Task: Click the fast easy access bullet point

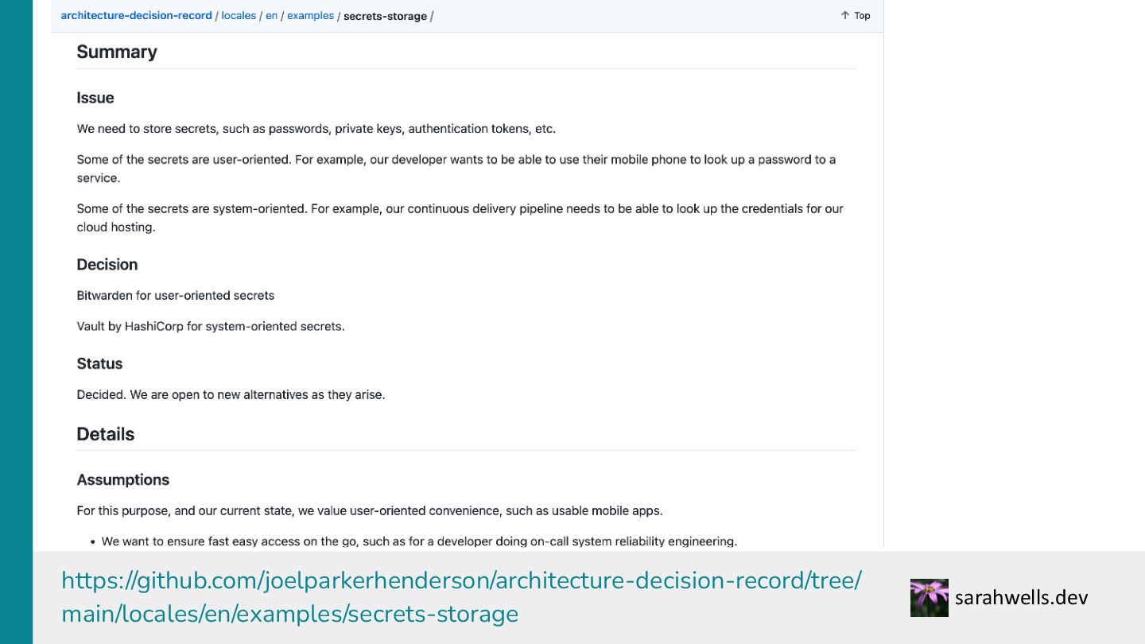Action: [419, 541]
